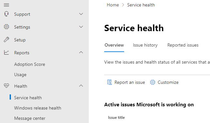Click the Customize gear icon
Image resolution: width=210 pixels, height=123 pixels.
point(152,82)
